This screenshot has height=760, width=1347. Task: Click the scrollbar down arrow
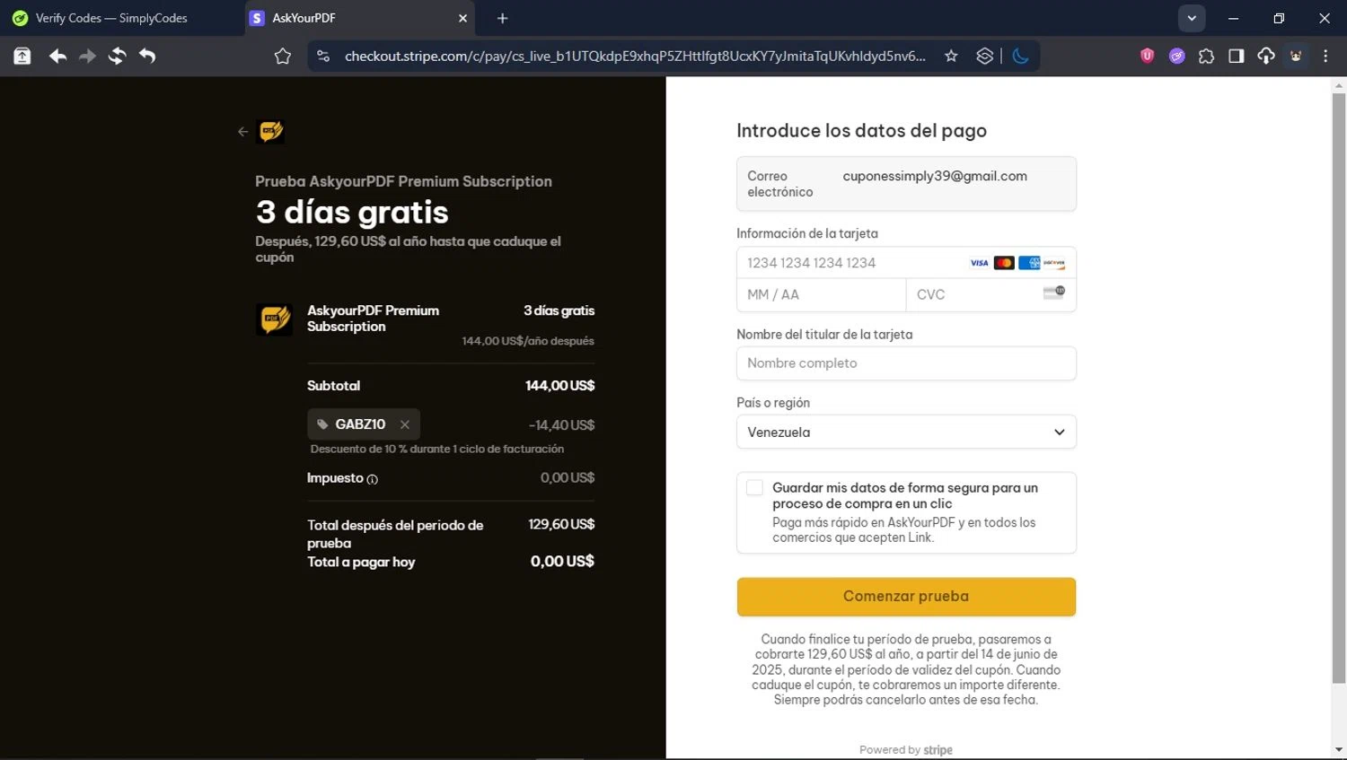pyautogui.click(x=1339, y=750)
